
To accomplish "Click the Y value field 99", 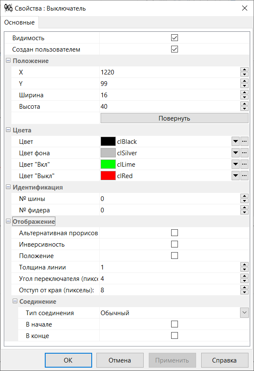I will (169, 83).
